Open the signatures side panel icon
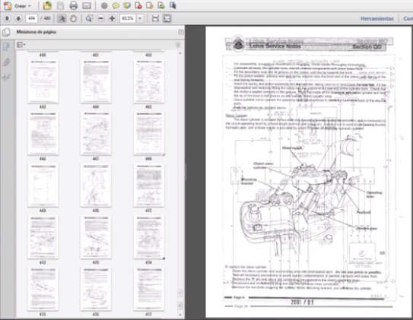Image resolution: width=413 pixels, height=320 pixels. pos(6,77)
